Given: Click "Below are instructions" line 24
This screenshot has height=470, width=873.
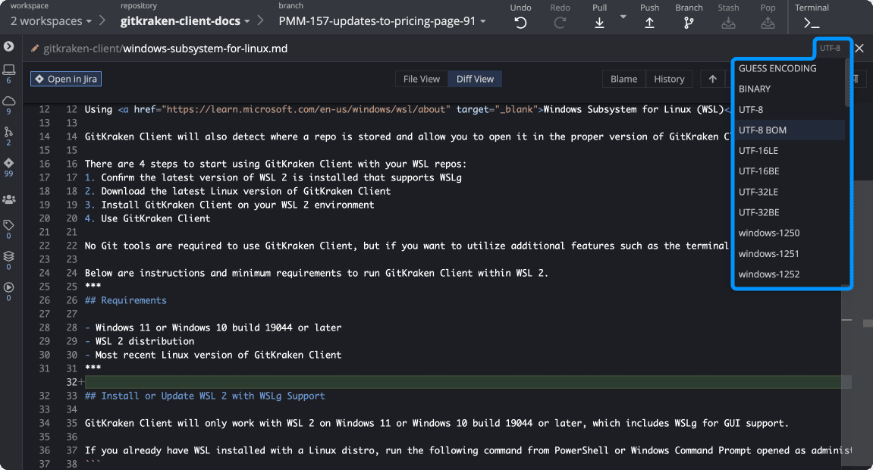Looking at the screenshot, I should point(316,273).
